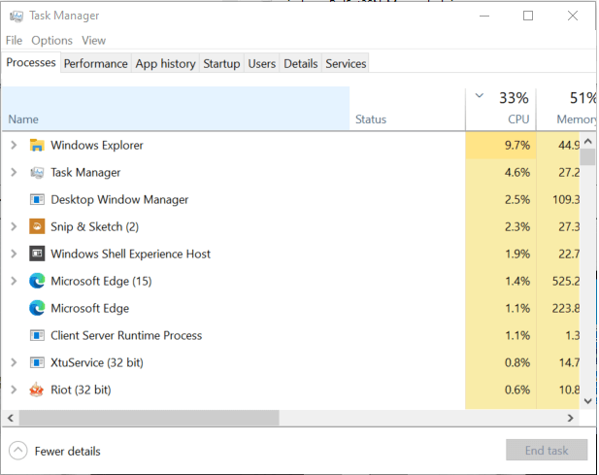Click the Fewer details circle arrow icon
This screenshot has width=599, height=475.
17,451
